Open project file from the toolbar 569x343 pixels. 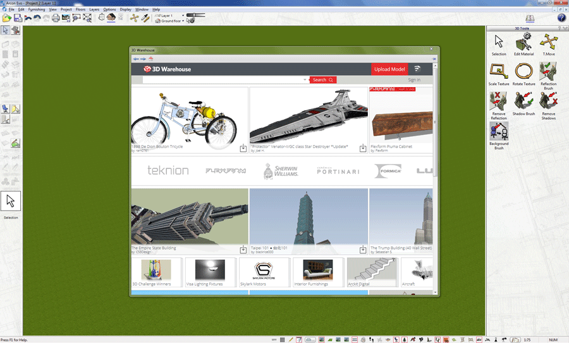(x=6, y=18)
